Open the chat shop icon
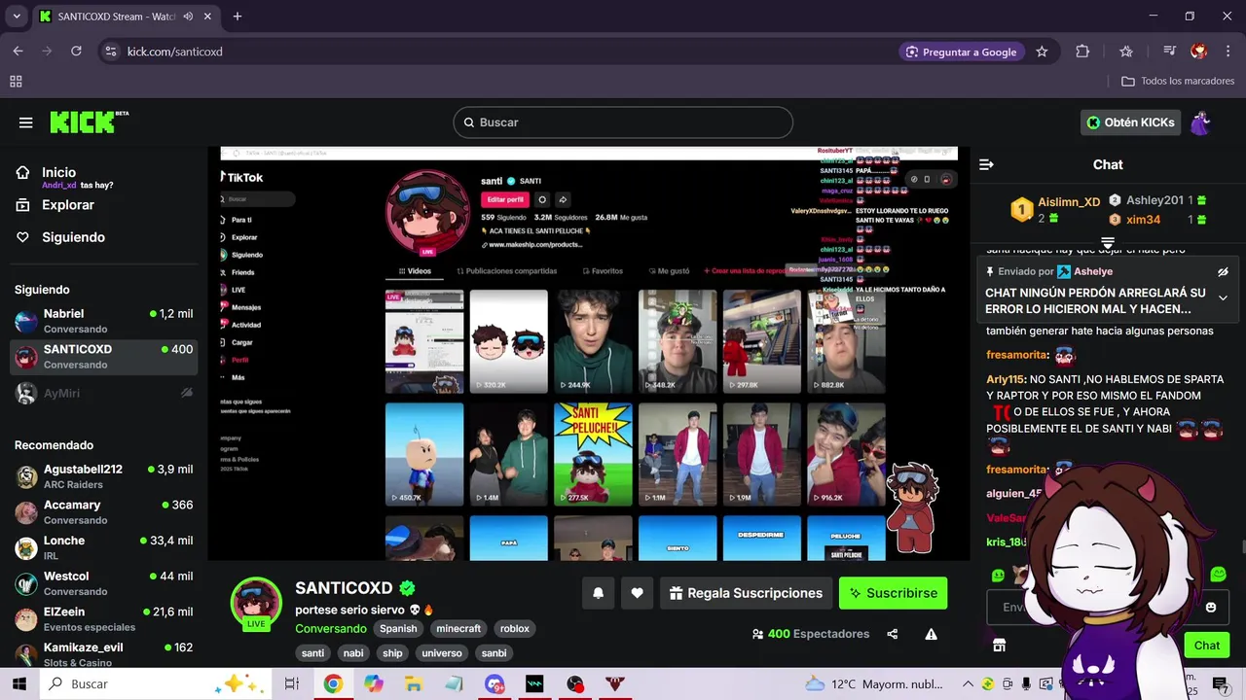This screenshot has width=1246, height=700. pos(999,646)
